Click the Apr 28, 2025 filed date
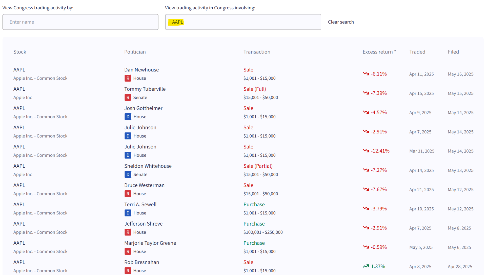The height and width of the screenshot is (275, 486). pyautogui.click(x=460, y=267)
